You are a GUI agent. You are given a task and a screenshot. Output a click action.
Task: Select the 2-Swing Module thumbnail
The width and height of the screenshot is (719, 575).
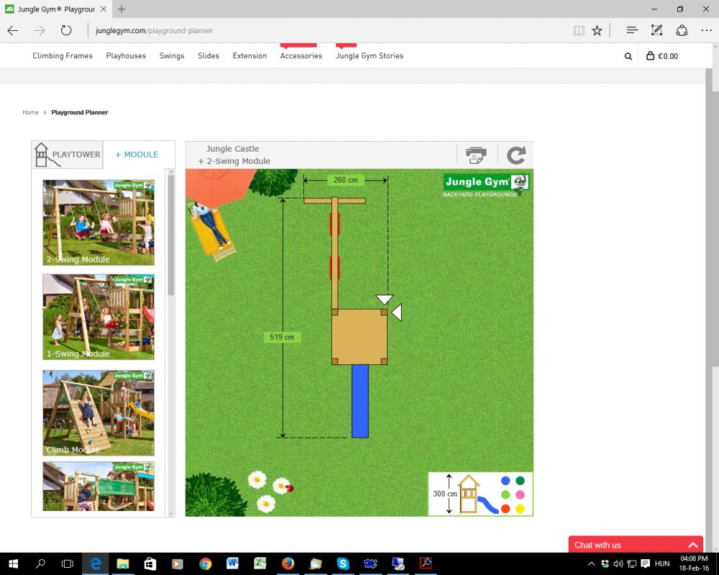[x=99, y=222]
